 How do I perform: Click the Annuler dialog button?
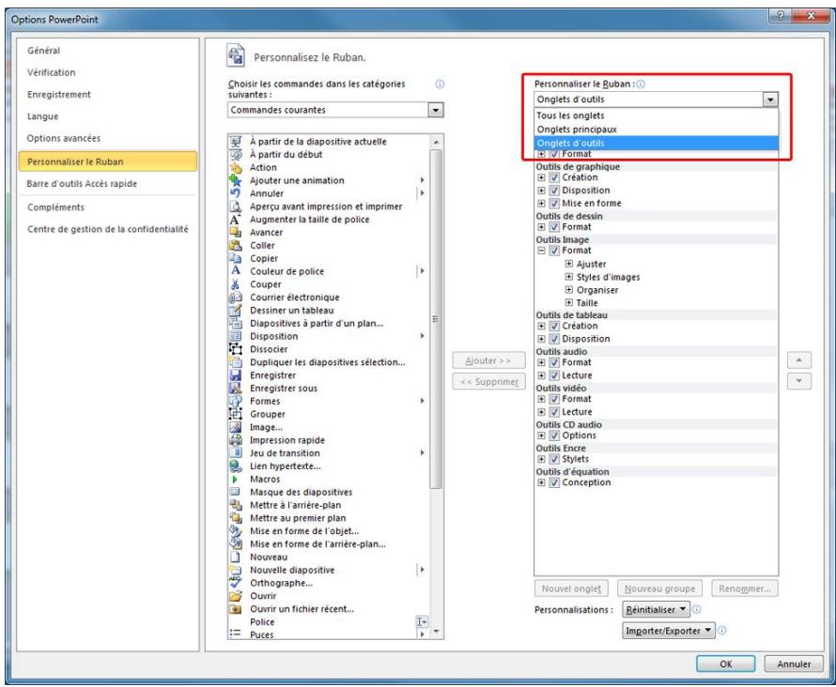coord(794,664)
